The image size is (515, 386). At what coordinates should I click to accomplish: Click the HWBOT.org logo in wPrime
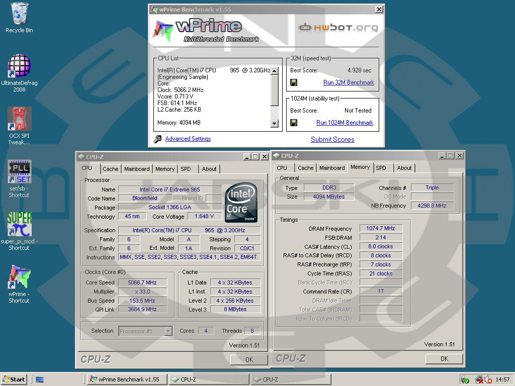(x=338, y=28)
